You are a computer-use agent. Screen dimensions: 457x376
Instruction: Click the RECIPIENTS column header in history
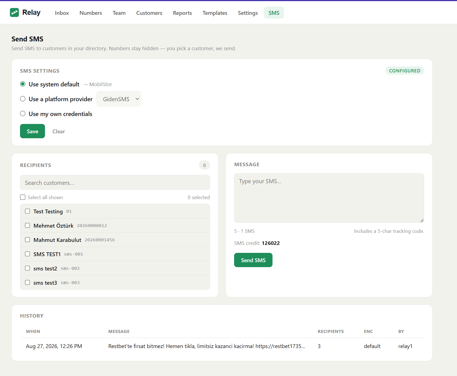331,331
